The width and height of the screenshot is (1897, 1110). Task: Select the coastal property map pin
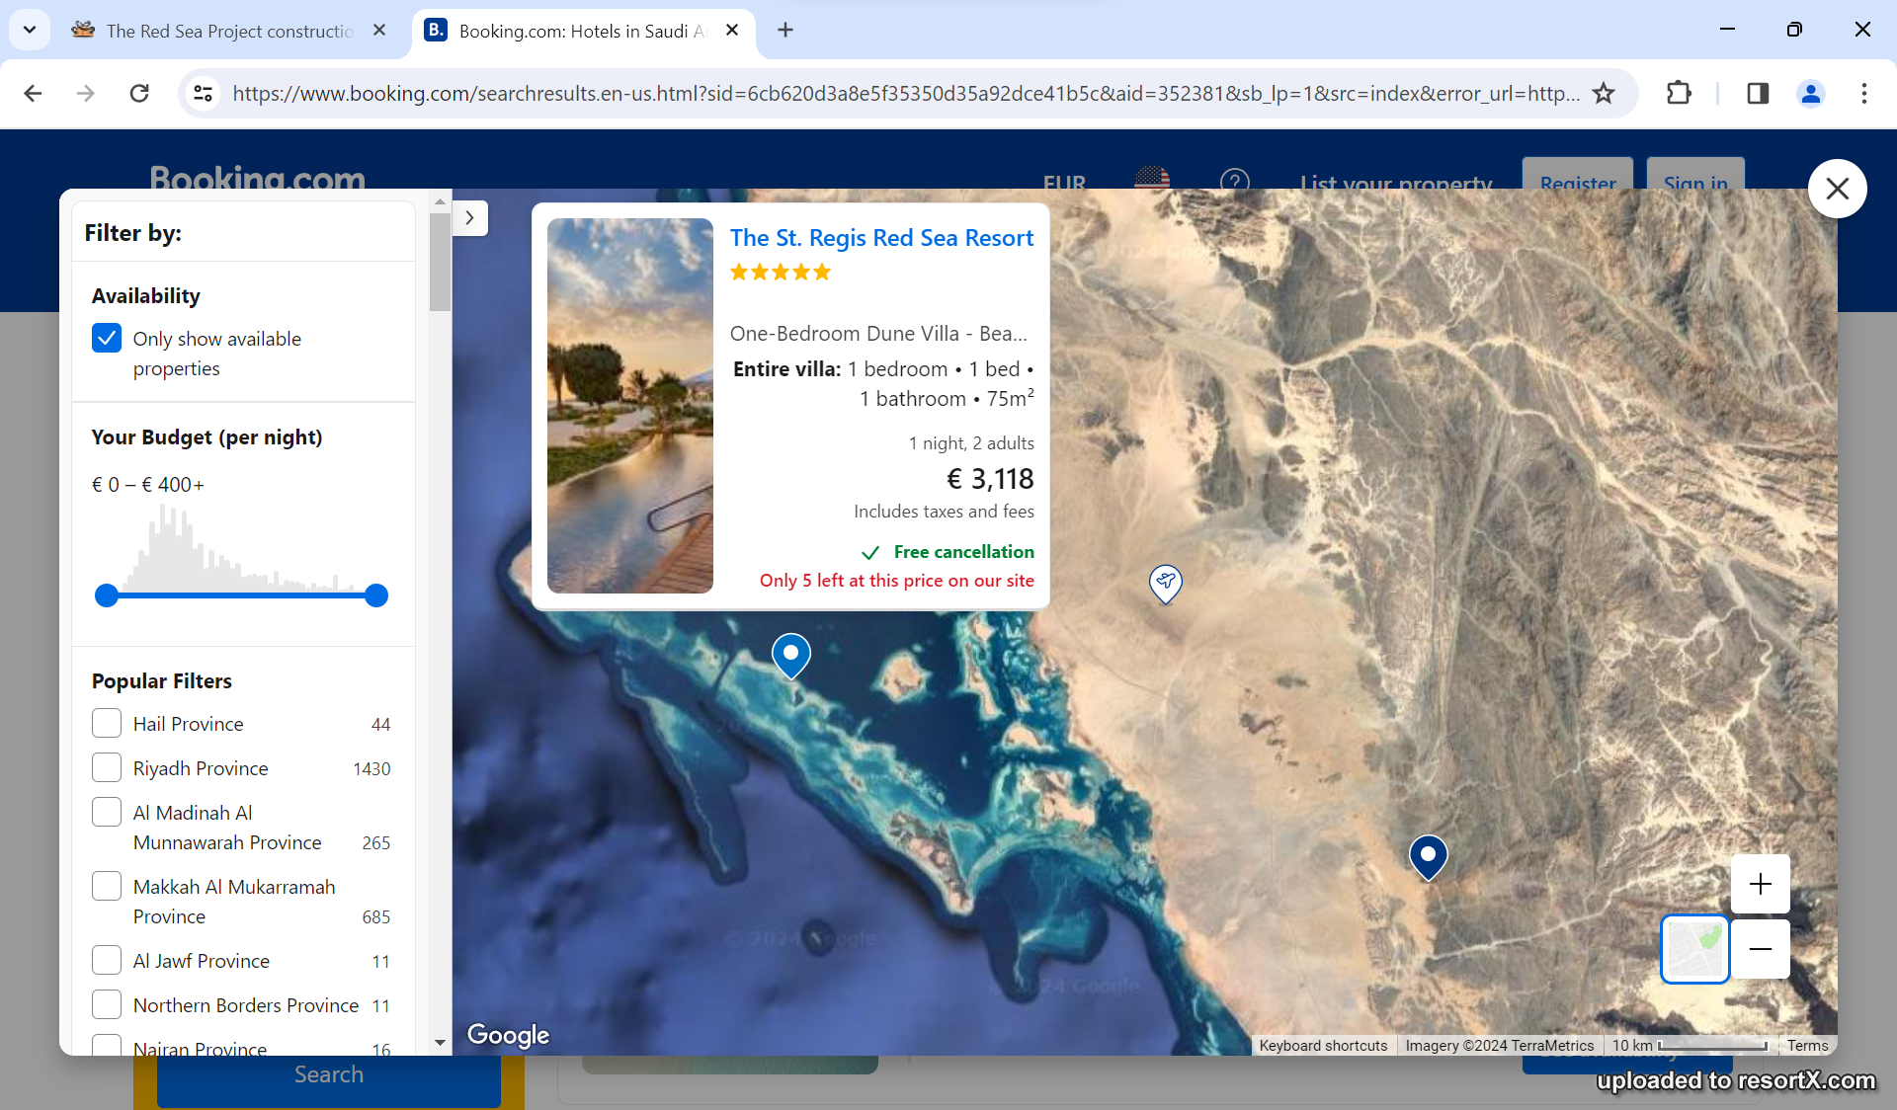tap(790, 656)
